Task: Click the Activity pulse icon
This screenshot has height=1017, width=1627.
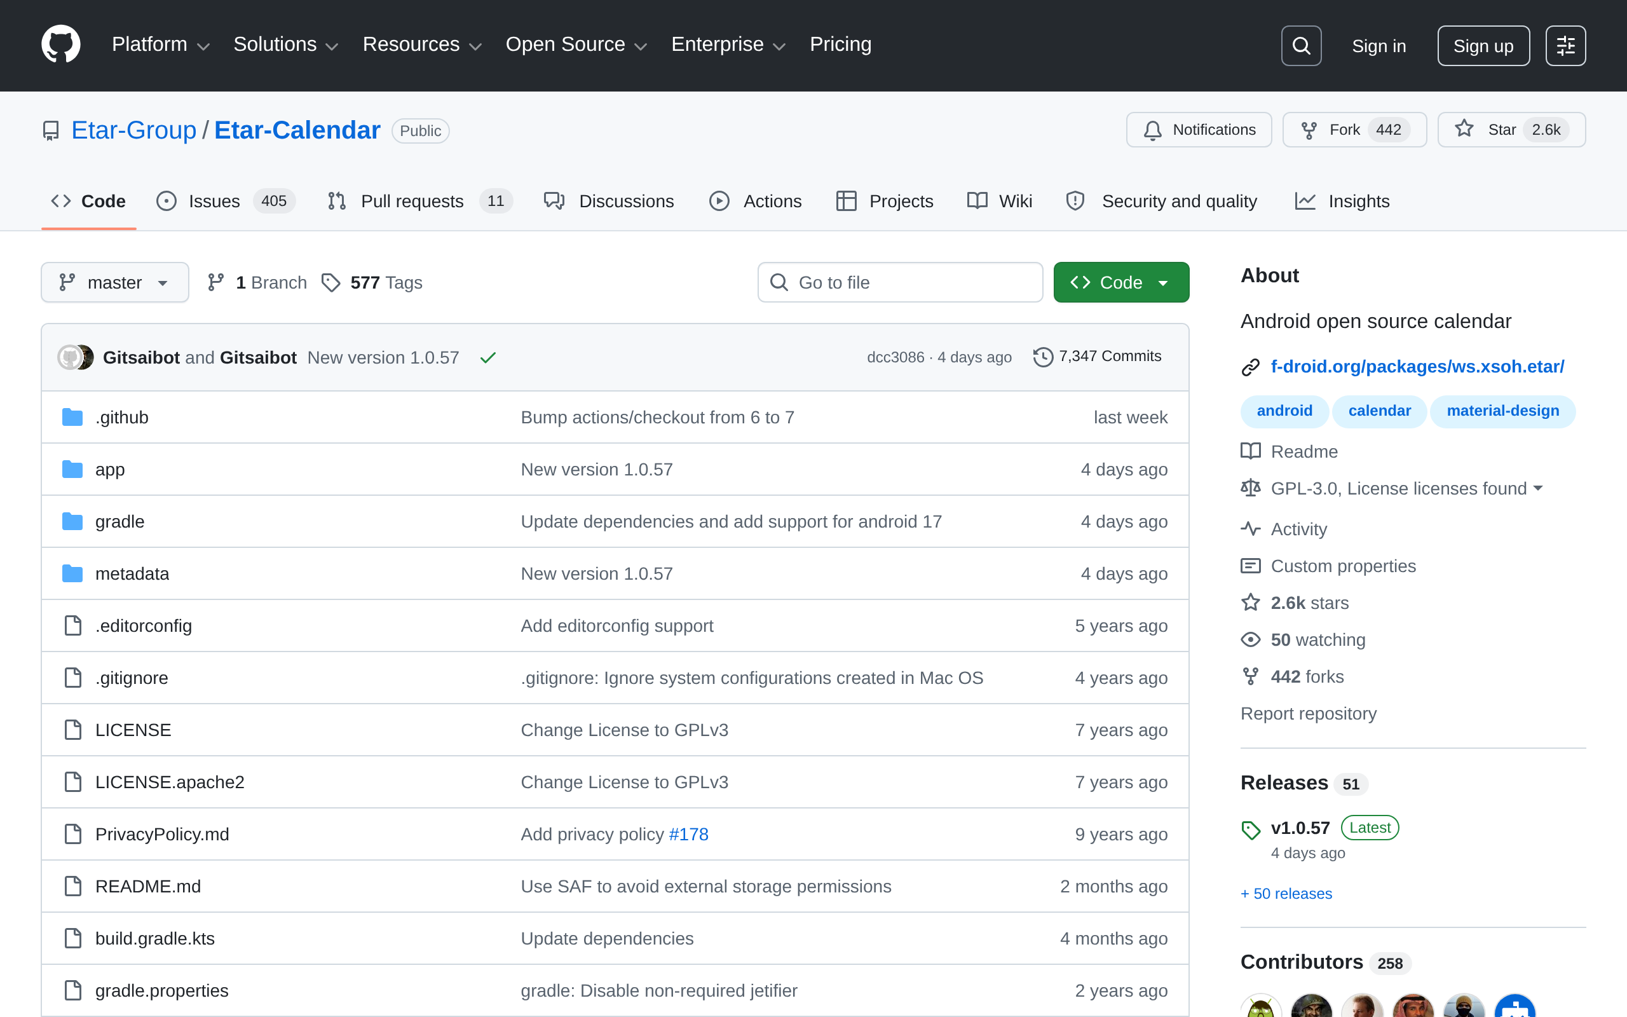Action: 1251,529
